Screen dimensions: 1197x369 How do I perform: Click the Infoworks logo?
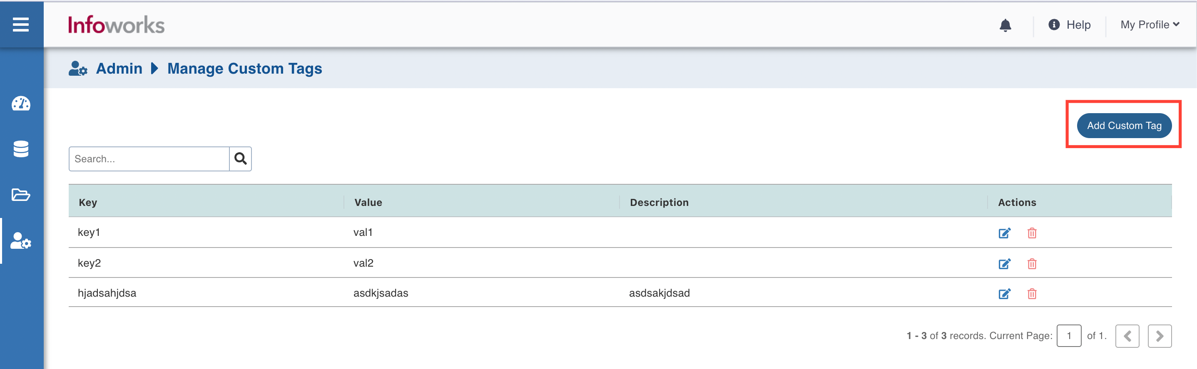pyautogui.click(x=116, y=25)
